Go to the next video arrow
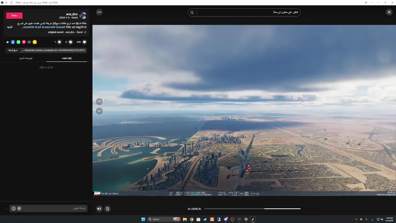Screen dimensions: 396x223 pyautogui.click(x=99, y=111)
